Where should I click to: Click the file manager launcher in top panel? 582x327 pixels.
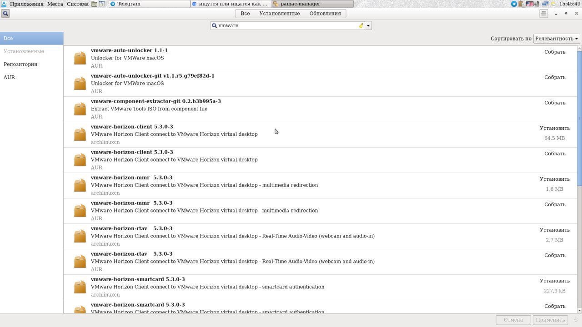(x=94, y=4)
